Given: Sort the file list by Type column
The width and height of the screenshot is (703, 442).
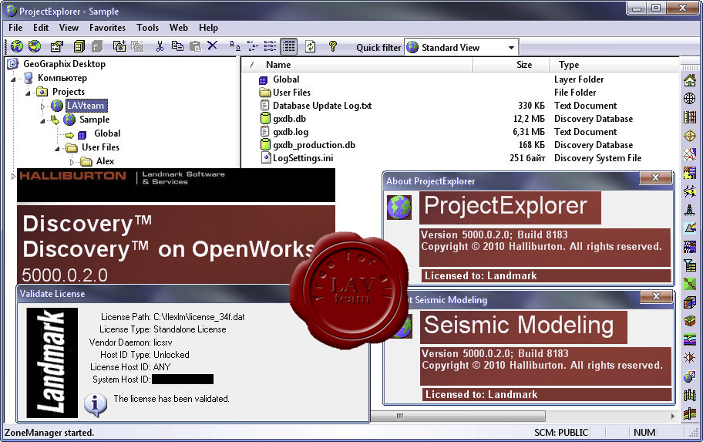Looking at the screenshot, I should (615, 65).
